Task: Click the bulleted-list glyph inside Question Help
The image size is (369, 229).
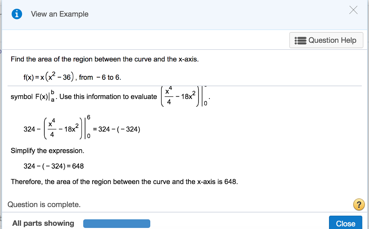Action: (300, 40)
